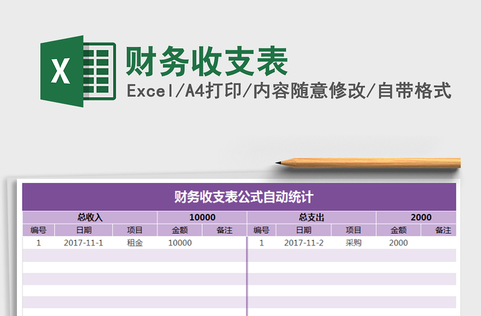Image resolution: width=481 pixels, height=316 pixels.
Task: Click the 编号 header in income table
Action: (x=38, y=230)
